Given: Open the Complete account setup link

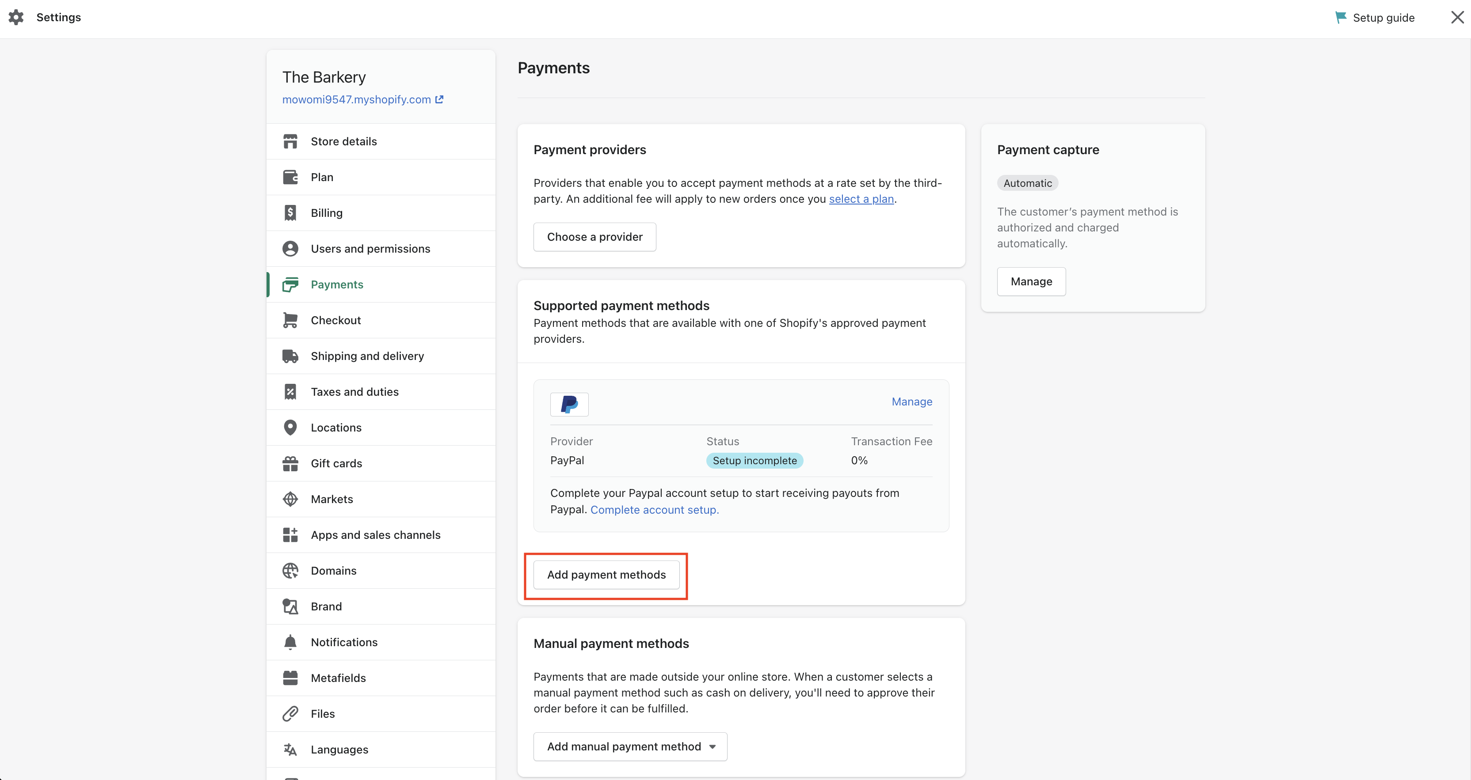Looking at the screenshot, I should point(655,510).
